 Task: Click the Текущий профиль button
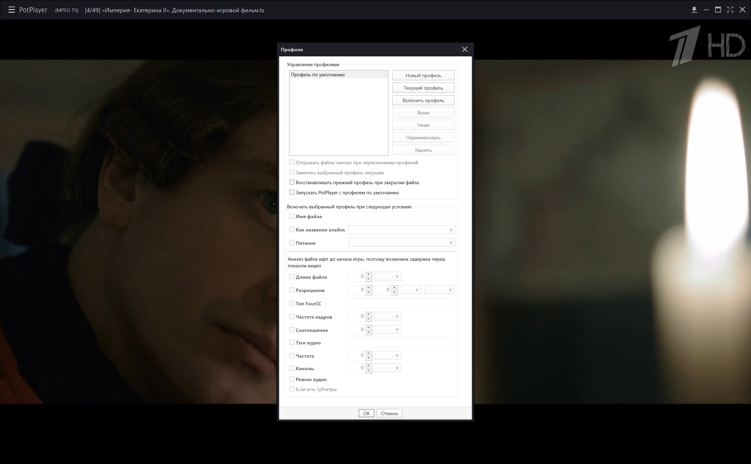(423, 88)
